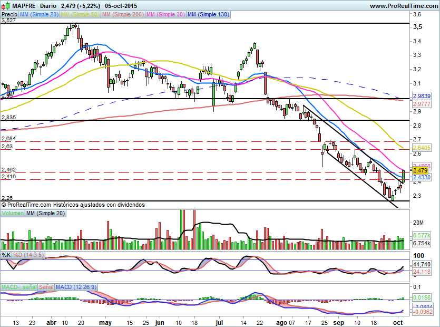Click the 3,527 resistance level label
The height and width of the screenshot is (327, 440).
coord(8,20)
